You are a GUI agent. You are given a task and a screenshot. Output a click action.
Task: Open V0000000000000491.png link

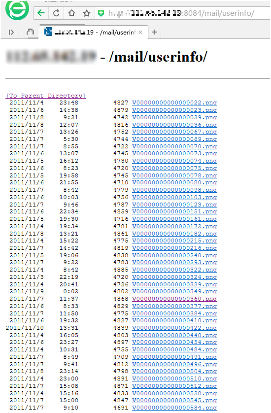(174, 357)
